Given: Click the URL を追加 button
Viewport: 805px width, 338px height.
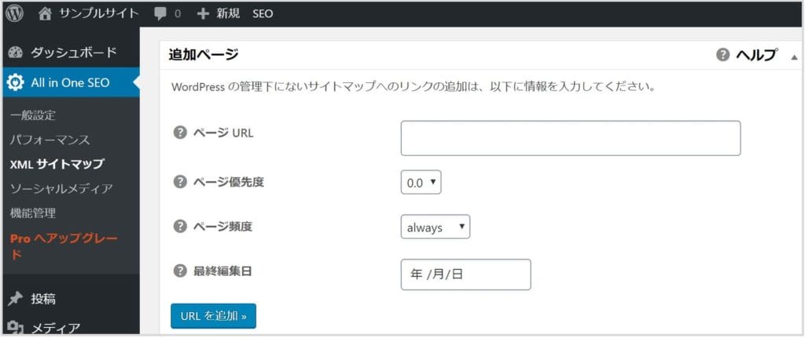Looking at the screenshot, I should [x=214, y=316].
